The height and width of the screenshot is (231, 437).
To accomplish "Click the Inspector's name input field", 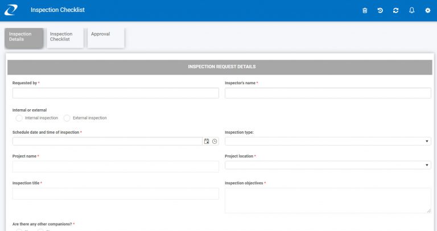I will pyautogui.click(x=328, y=93).
